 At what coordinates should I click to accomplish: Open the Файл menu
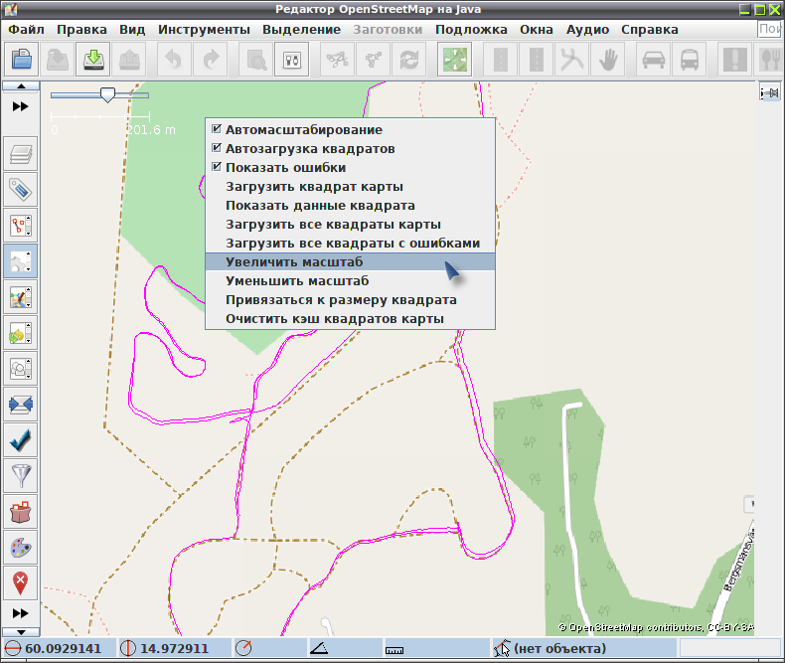pyautogui.click(x=26, y=30)
